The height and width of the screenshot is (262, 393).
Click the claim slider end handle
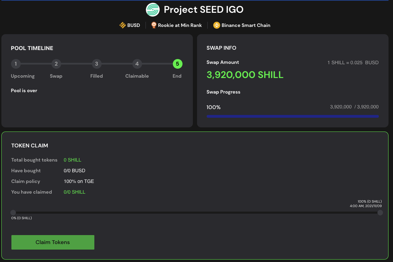(380, 213)
